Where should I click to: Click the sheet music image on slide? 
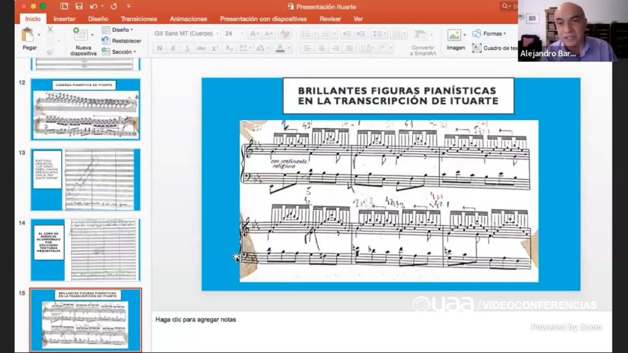389,201
